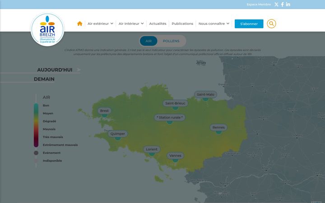Click the Très mauvais legend label
This screenshot has height=203, width=325.
[x=53, y=137]
